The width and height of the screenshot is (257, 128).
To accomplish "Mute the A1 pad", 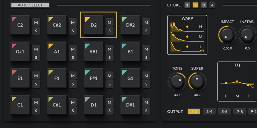I will (73, 49).
